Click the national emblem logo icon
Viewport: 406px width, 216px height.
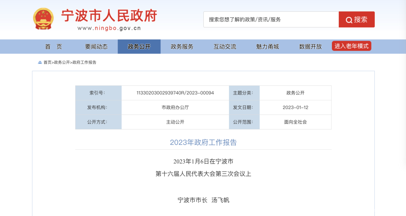(44, 19)
